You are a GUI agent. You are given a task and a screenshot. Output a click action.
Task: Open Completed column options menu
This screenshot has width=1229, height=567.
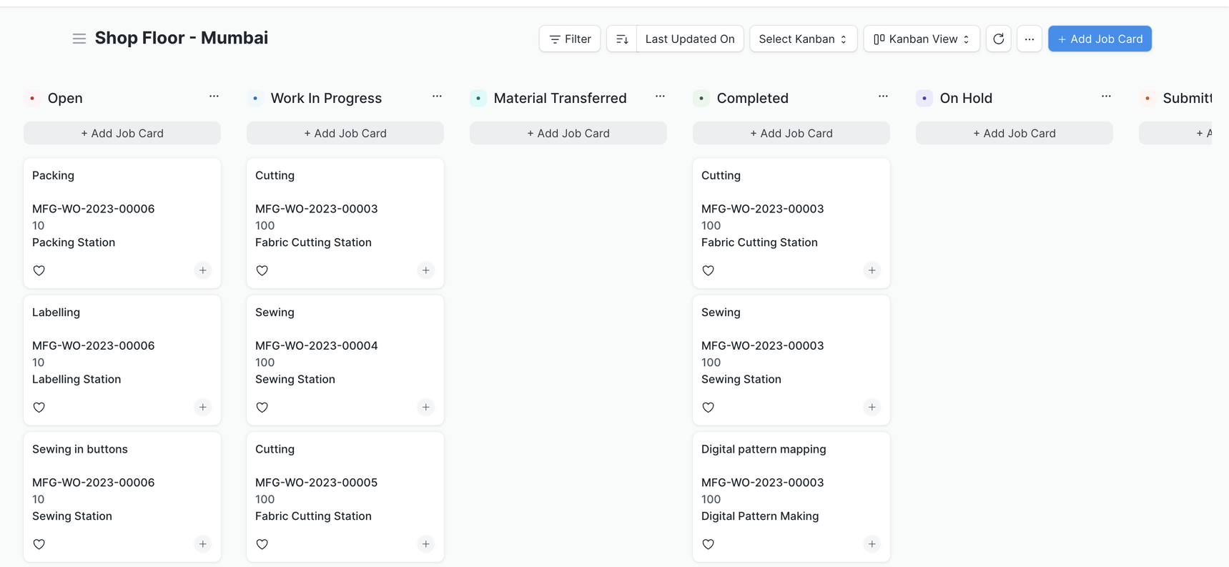[883, 97]
